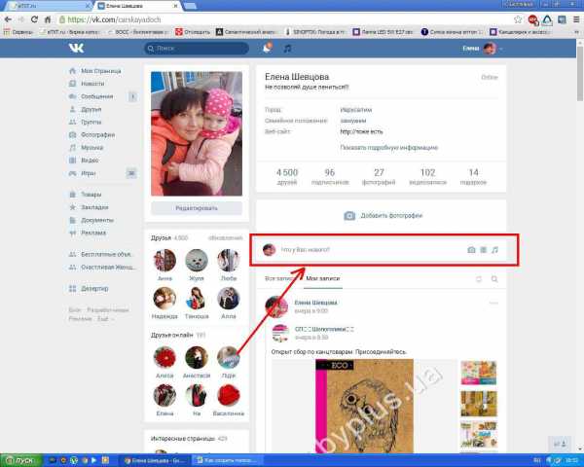Viewport: 584px width, 467px height.
Task: Open the music note icon in header
Action: coord(287,49)
